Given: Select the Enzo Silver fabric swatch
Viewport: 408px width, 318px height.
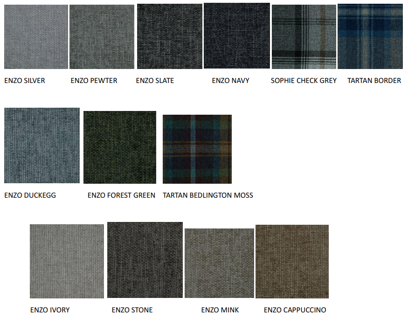Looking at the screenshot, I should coord(36,37).
